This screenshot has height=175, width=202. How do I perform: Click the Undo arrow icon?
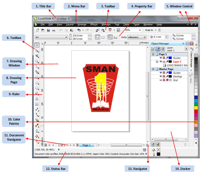click(79, 30)
